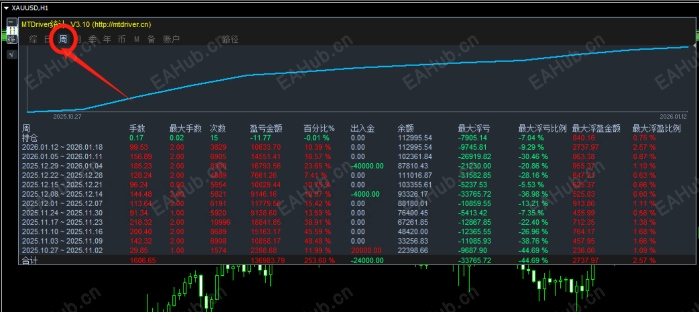Image resolution: width=699 pixels, height=312 pixels.
Task: Select week row 2026.01.05 ~ 2026.01.11
Action: click(x=62, y=156)
